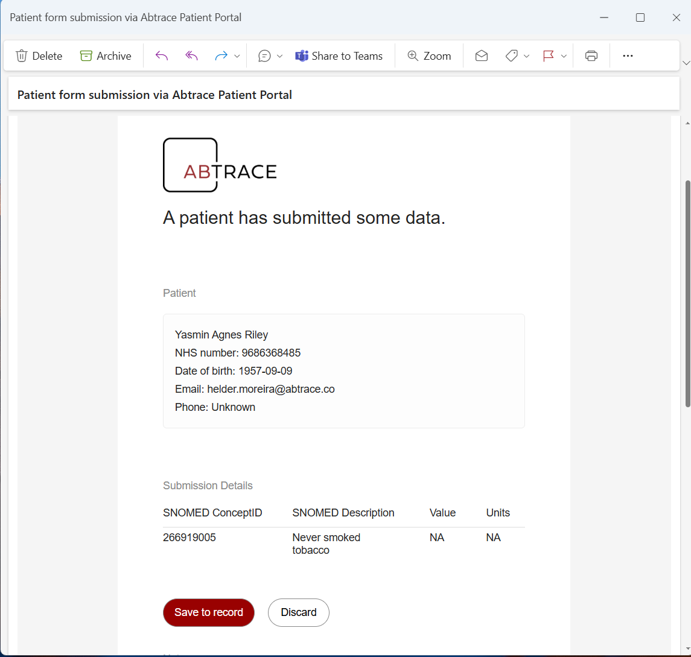691x657 pixels.
Task: Open the Zoom option in toolbar
Action: [x=429, y=56]
